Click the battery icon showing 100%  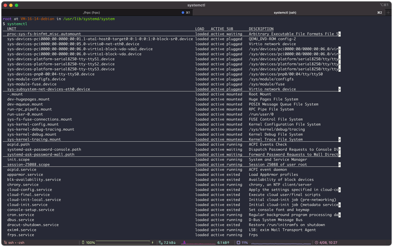click(x=83, y=243)
